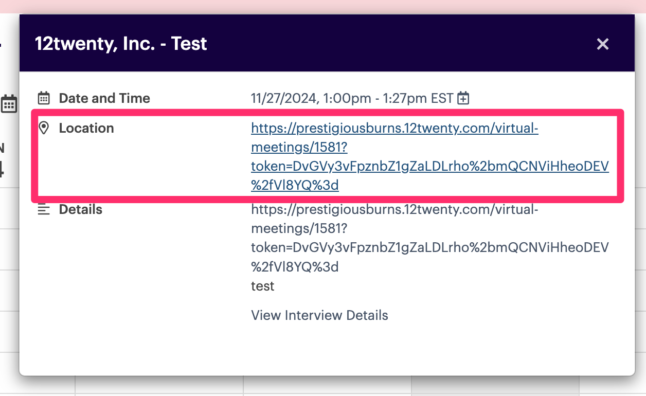Viewport: 646px width, 396px height.
Task: Click the Date and Time label
Action: pos(104,98)
